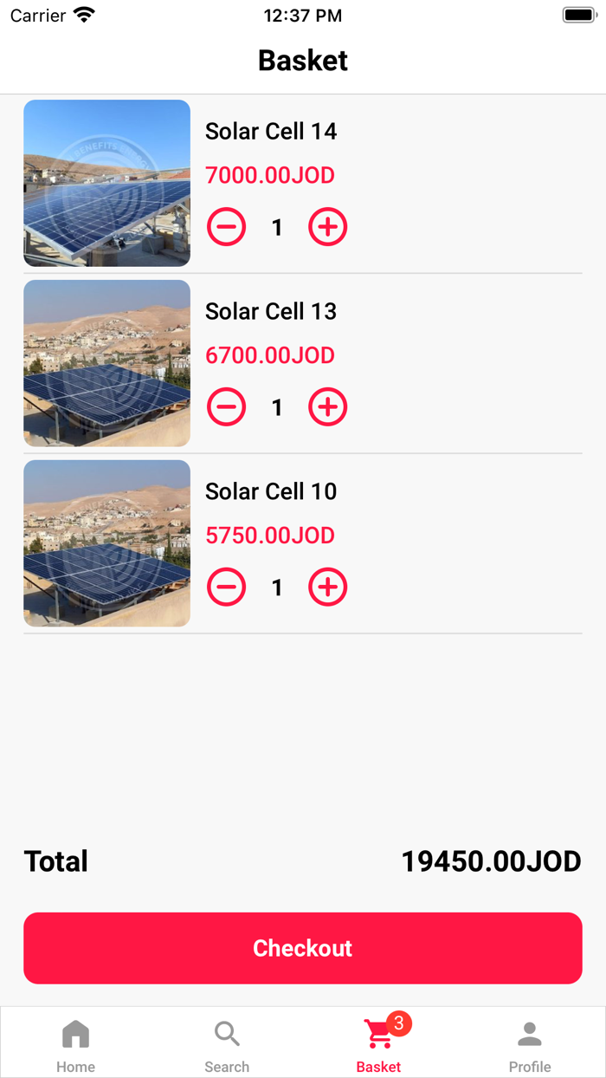606x1078 pixels.
Task: Add one more Solar Cell 10
Action: 328,588
